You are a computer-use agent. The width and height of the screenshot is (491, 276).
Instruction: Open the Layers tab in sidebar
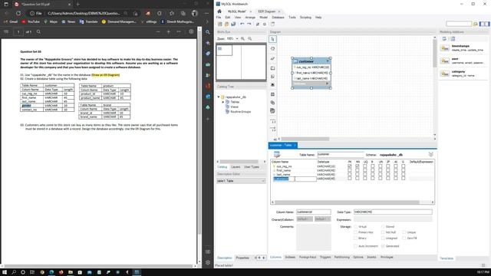click(x=236, y=167)
